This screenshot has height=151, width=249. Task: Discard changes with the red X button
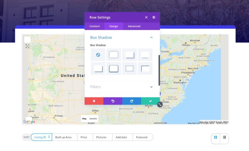pyautogui.click(x=94, y=101)
